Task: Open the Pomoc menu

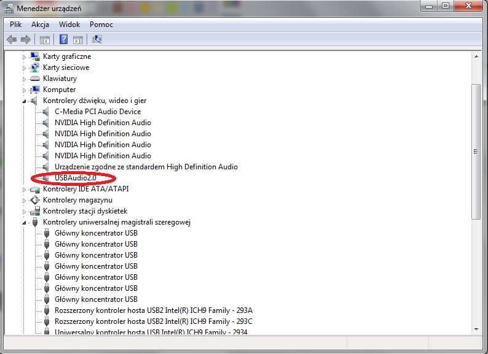Action: click(101, 25)
